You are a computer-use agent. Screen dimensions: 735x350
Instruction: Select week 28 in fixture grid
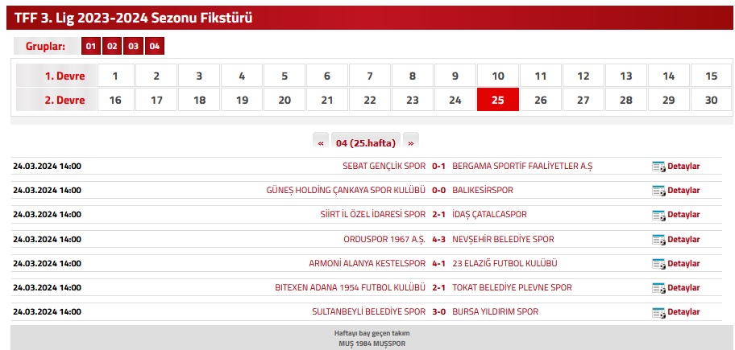pyautogui.click(x=626, y=100)
